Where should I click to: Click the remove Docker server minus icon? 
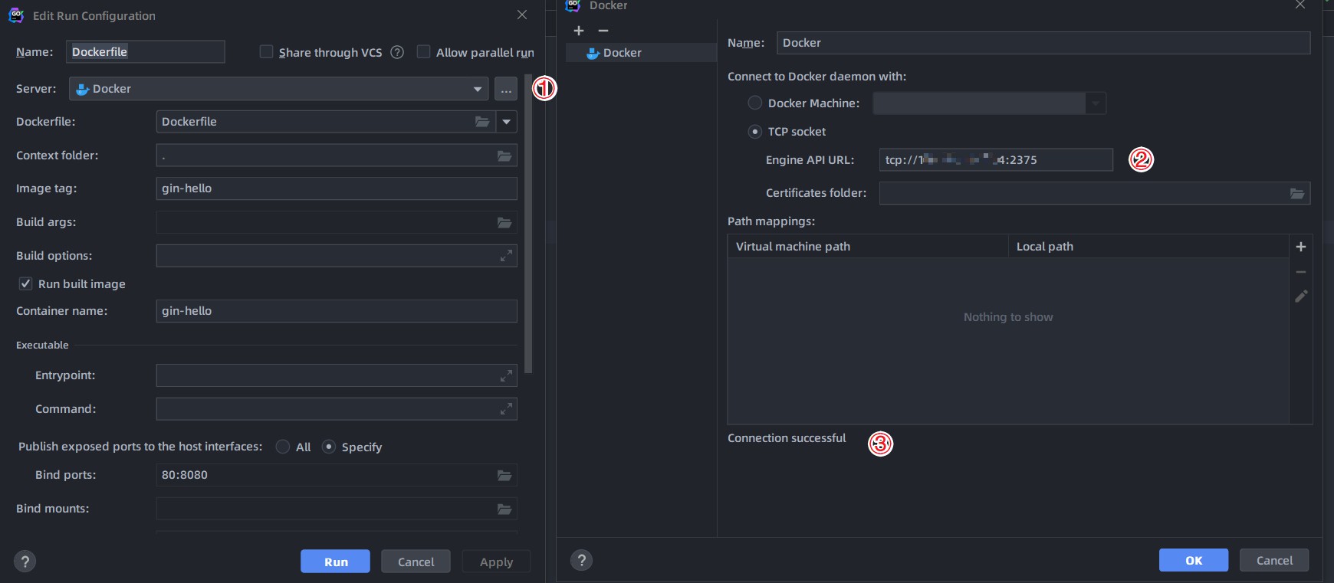click(x=603, y=31)
